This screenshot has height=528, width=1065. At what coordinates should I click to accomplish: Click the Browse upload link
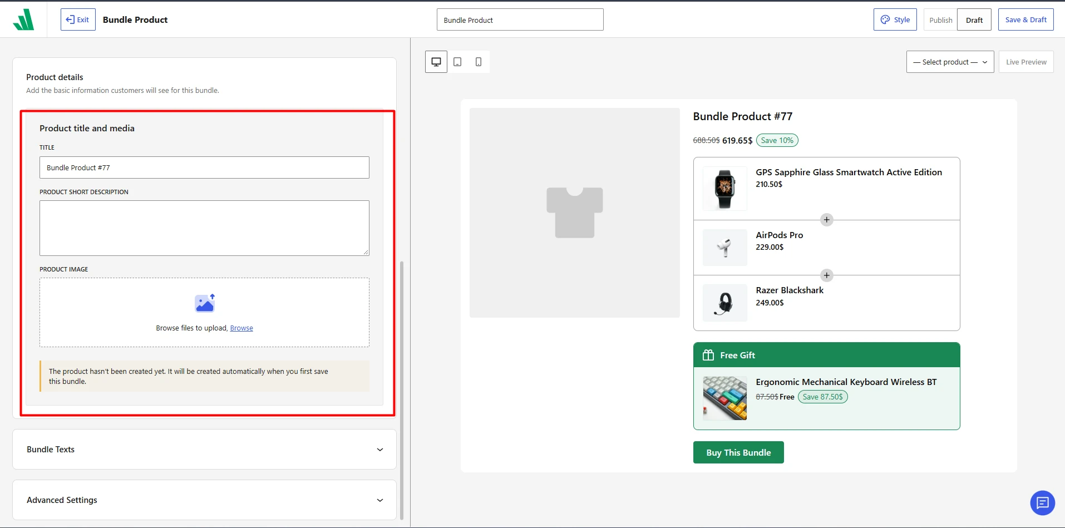click(x=241, y=328)
